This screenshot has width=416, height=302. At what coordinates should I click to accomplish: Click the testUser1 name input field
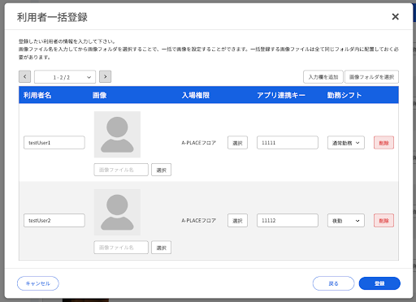[x=54, y=143]
